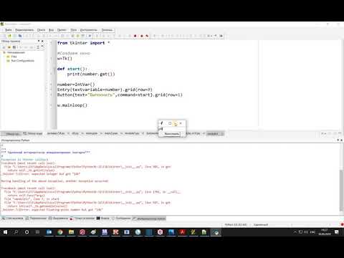This screenshot has height=258, width=344.
Task: Click the 'print(number.get())' code line
Action: point(91,74)
